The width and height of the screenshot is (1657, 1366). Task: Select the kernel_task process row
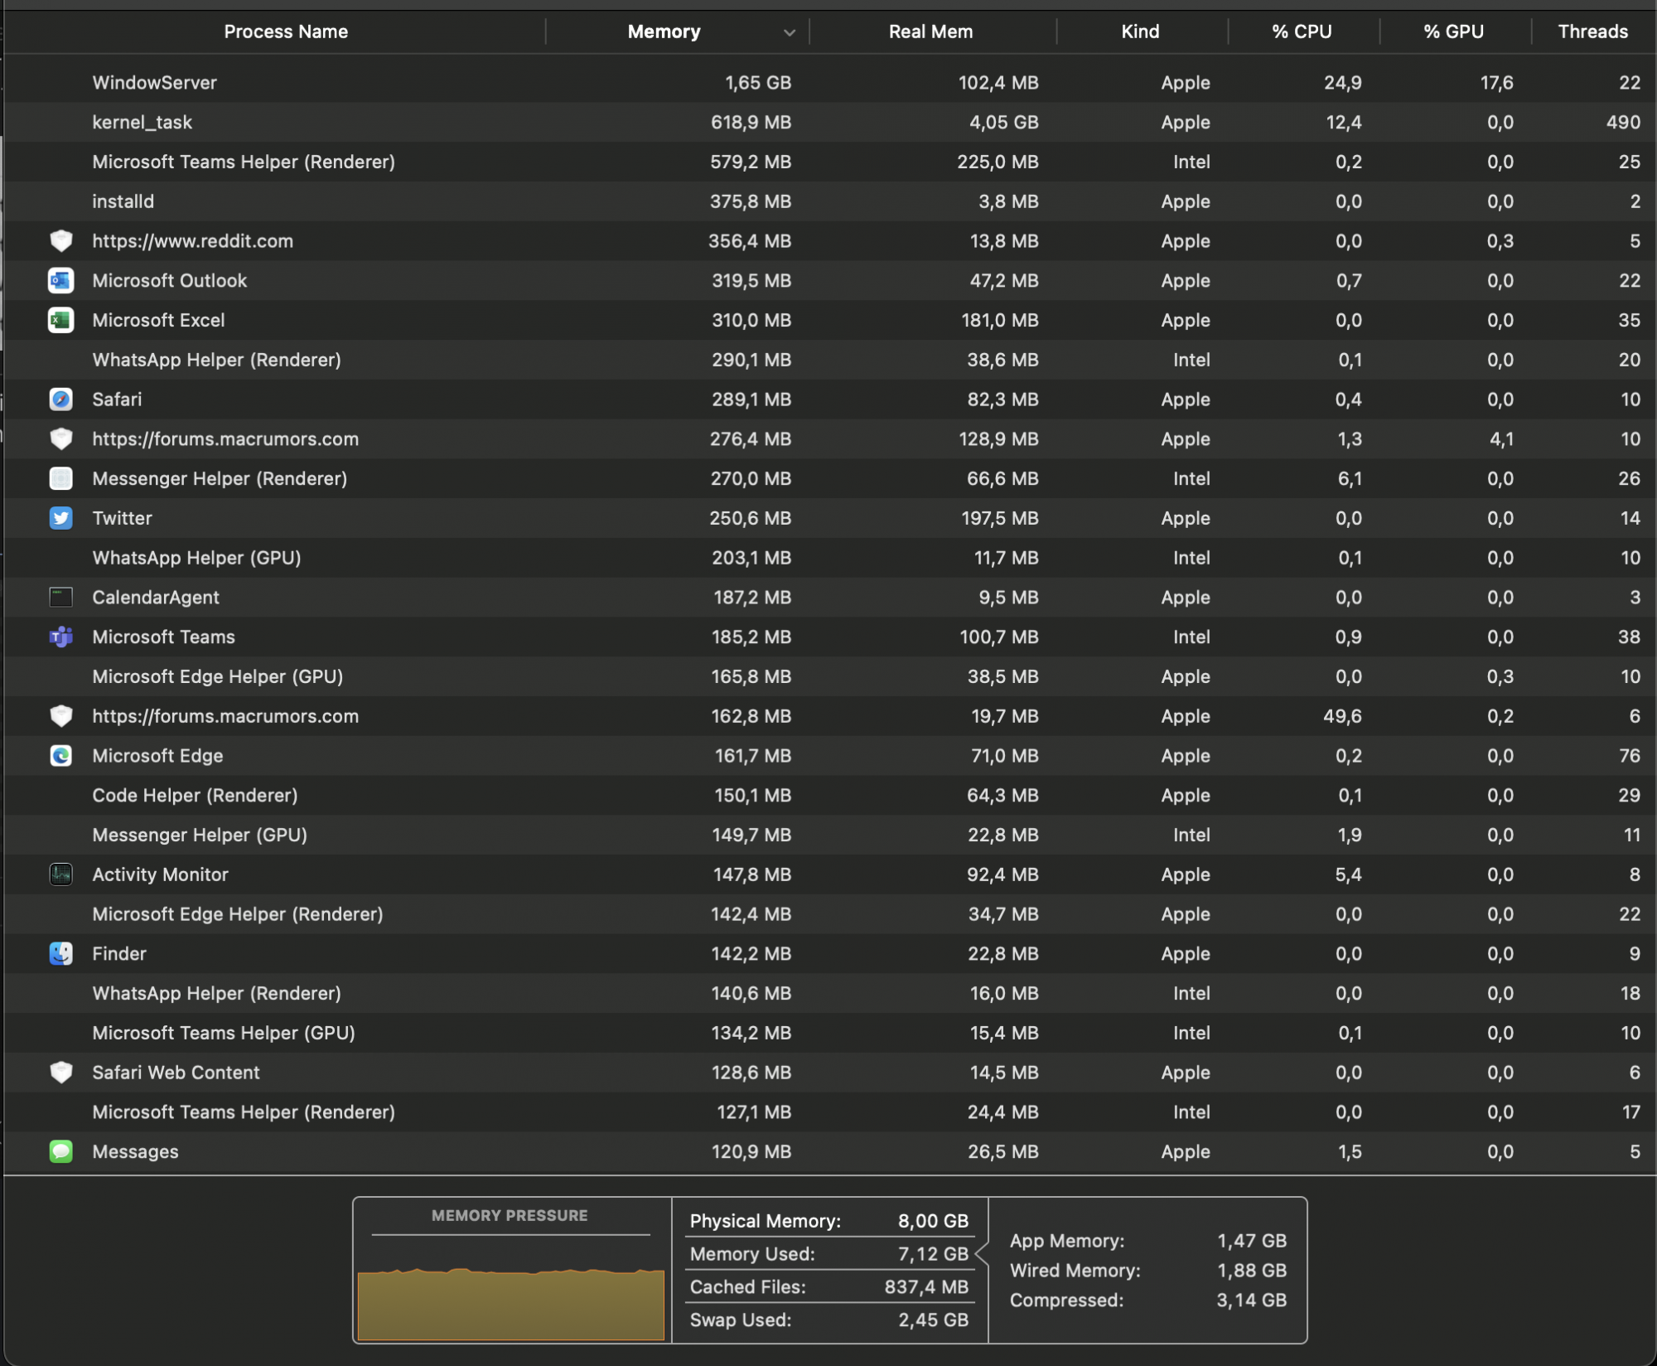coord(830,123)
